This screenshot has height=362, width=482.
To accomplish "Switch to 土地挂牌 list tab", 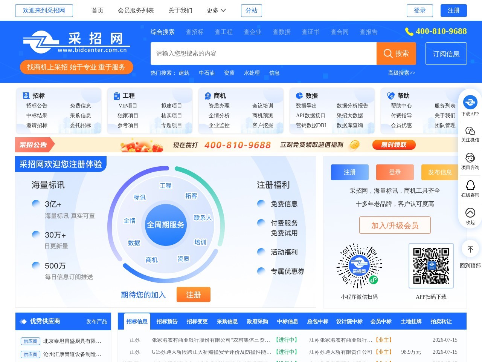I will coord(411,322).
